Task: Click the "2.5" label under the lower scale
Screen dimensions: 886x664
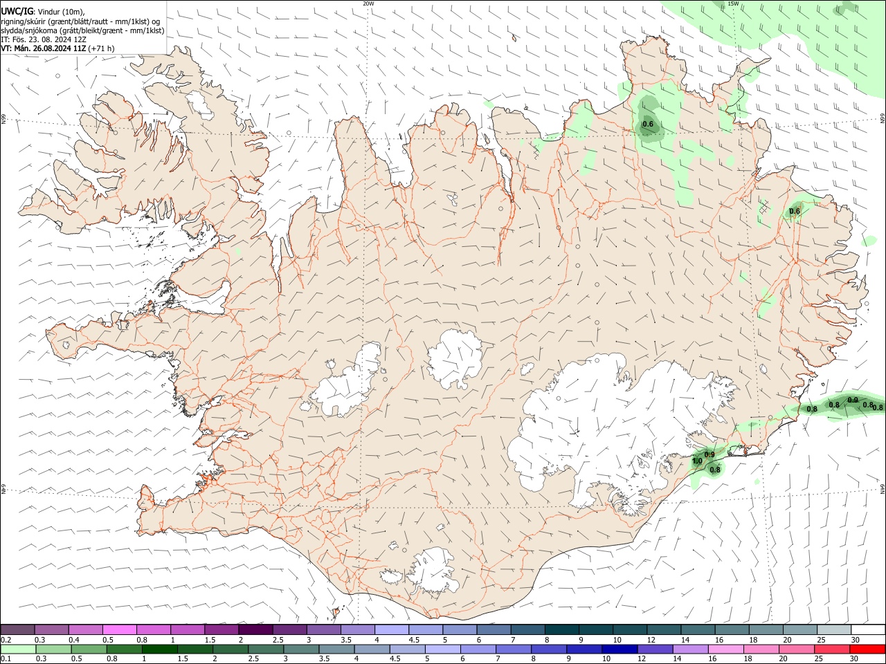Action: coord(254,659)
